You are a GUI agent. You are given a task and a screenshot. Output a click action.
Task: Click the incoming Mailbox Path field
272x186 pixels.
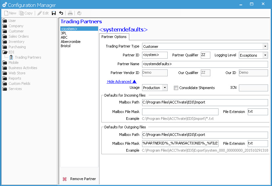point(205,102)
